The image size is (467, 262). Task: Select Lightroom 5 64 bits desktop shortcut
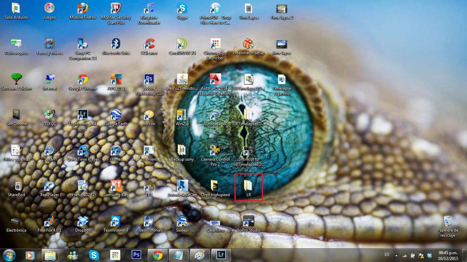pos(83,120)
